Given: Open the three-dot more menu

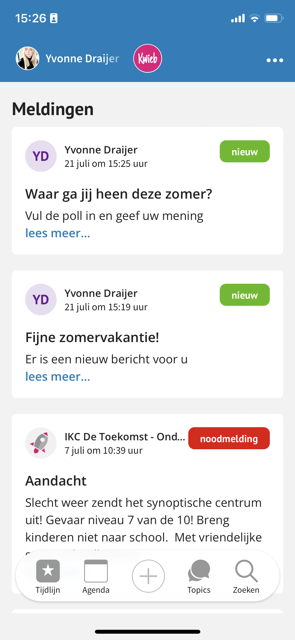Looking at the screenshot, I should tap(275, 60).
